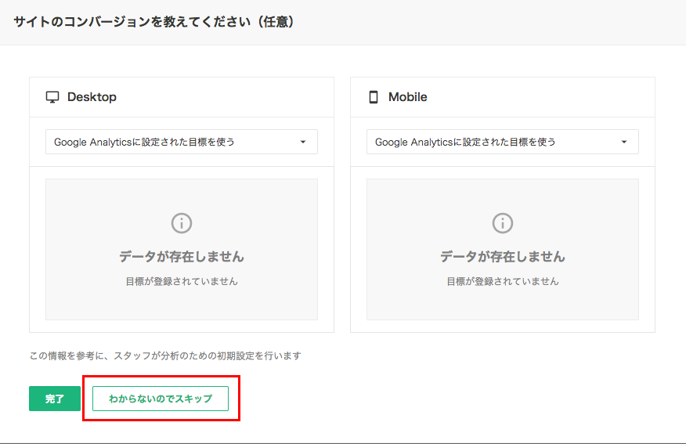
Task: Click データが存在しません text in Mobile panel
Action: coord(503,256)
